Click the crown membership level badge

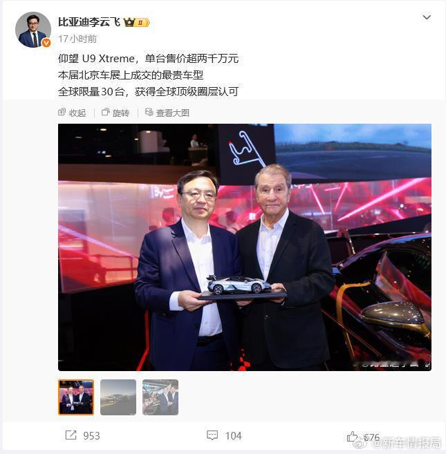pos(136,22)
